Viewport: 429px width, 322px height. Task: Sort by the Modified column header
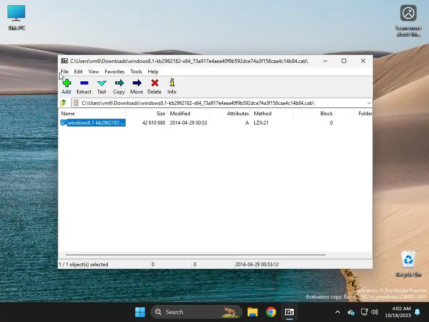point(189,113)
